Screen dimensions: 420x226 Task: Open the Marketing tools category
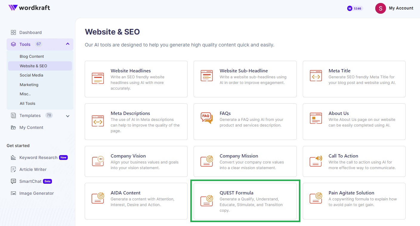[x=29, y=85]
